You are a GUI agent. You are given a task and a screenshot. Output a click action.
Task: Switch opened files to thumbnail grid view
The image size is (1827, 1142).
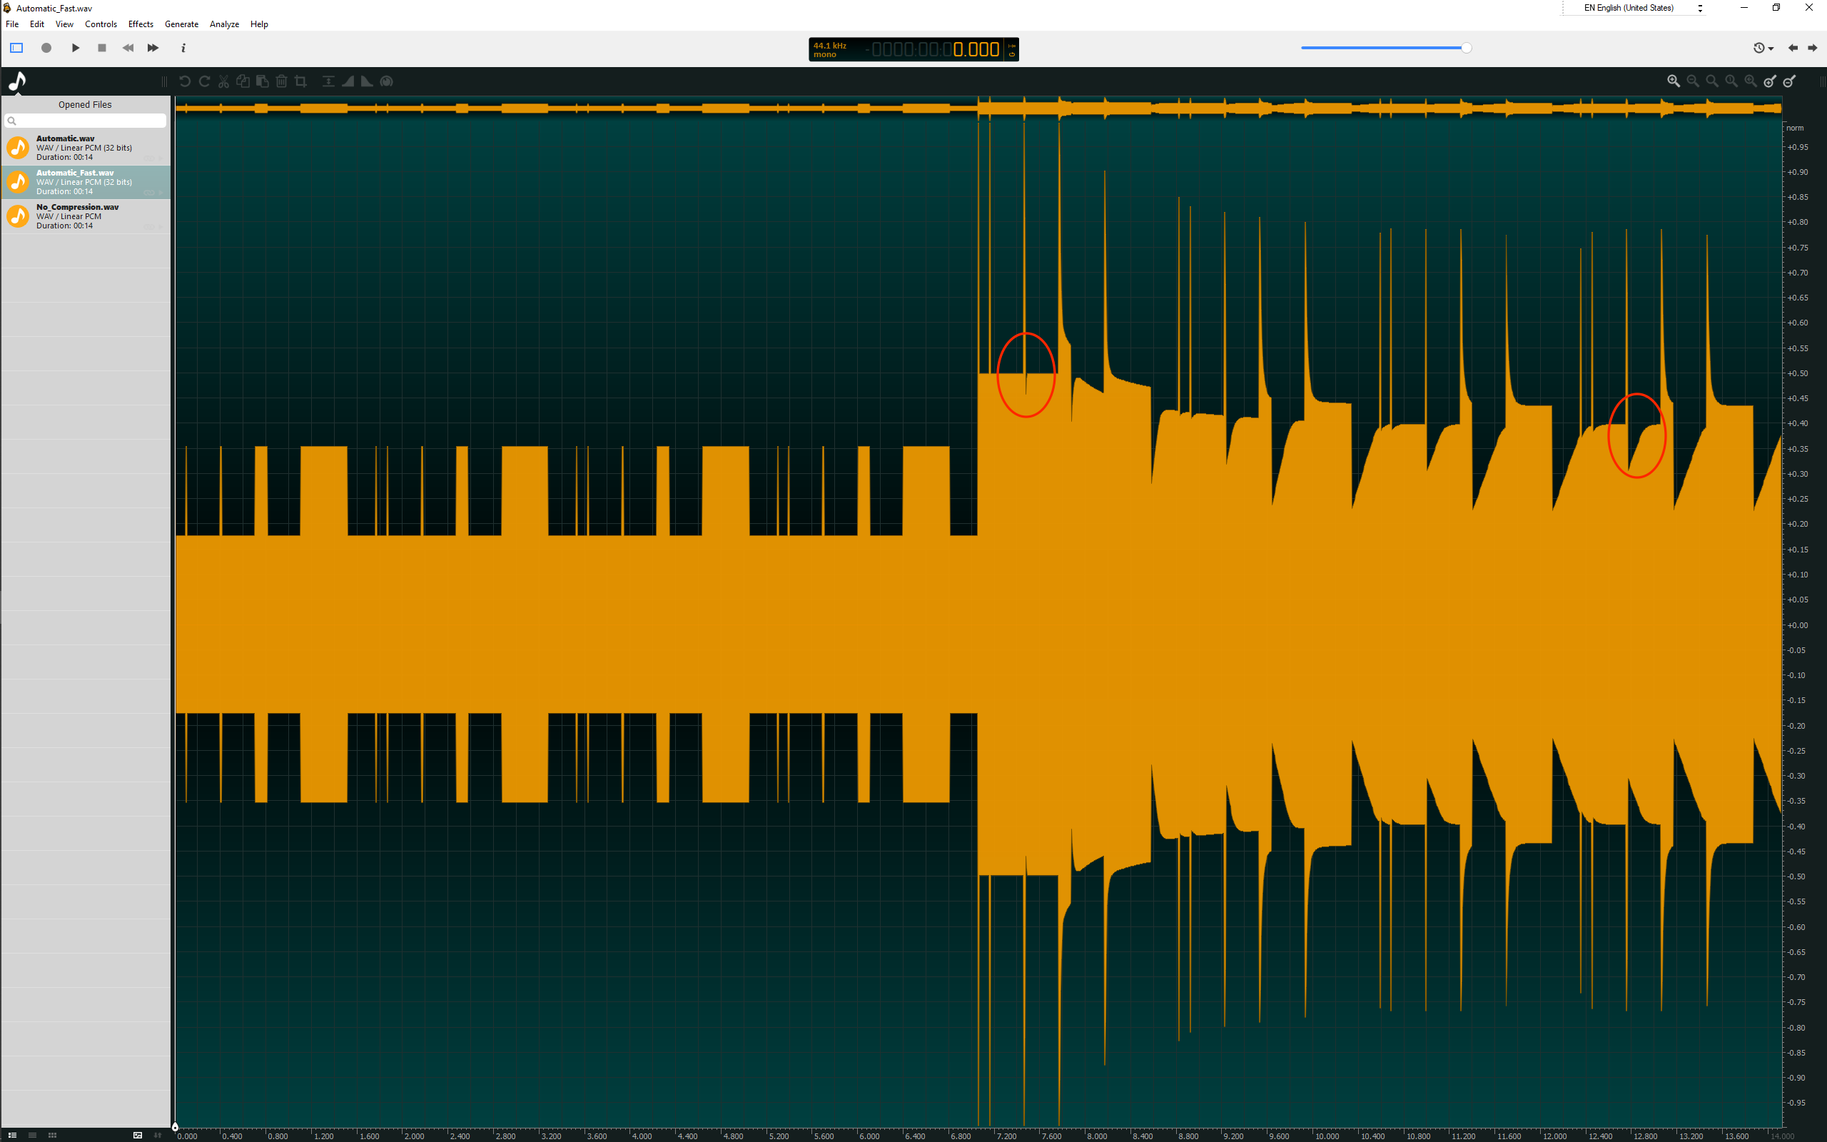click(52, 1134)
